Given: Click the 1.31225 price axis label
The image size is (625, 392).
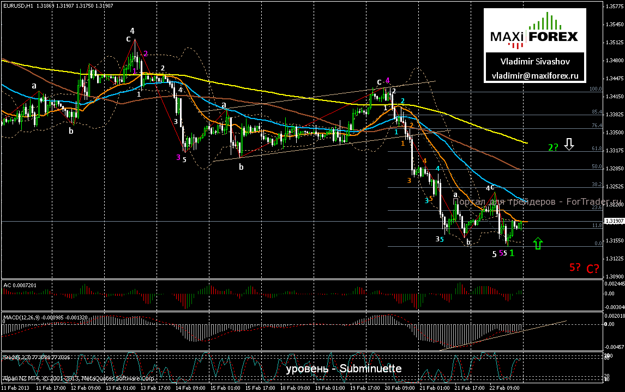Looking at the screenshot, I should (x=614, y=259).
